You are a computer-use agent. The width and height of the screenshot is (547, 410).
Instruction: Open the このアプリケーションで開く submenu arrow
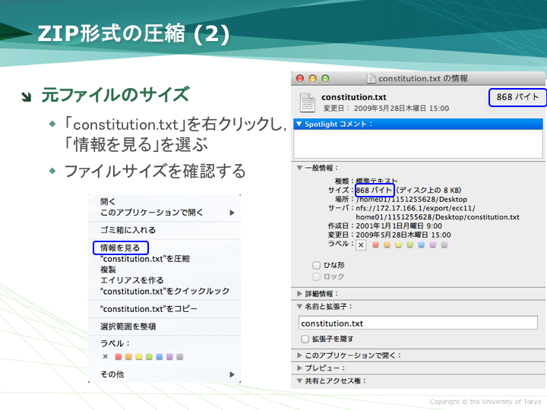click(x=232, y=213)
